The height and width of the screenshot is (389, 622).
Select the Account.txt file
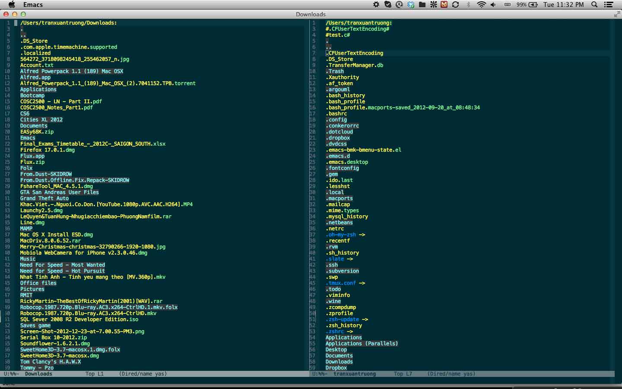[37, 65]
